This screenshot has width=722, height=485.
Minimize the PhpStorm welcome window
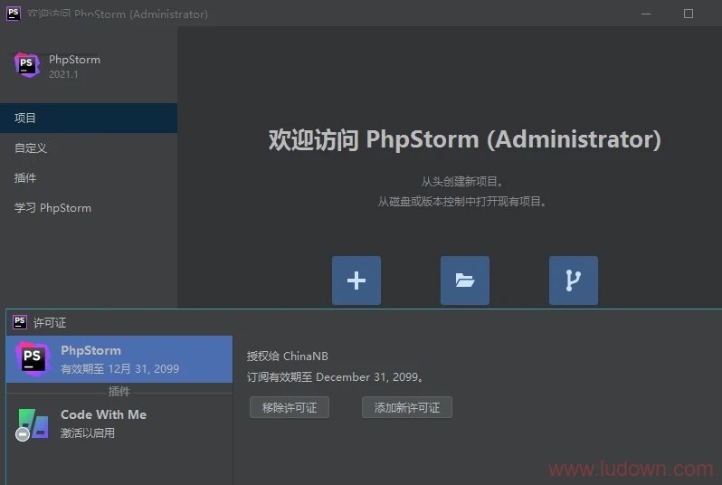tap(646, 14)
